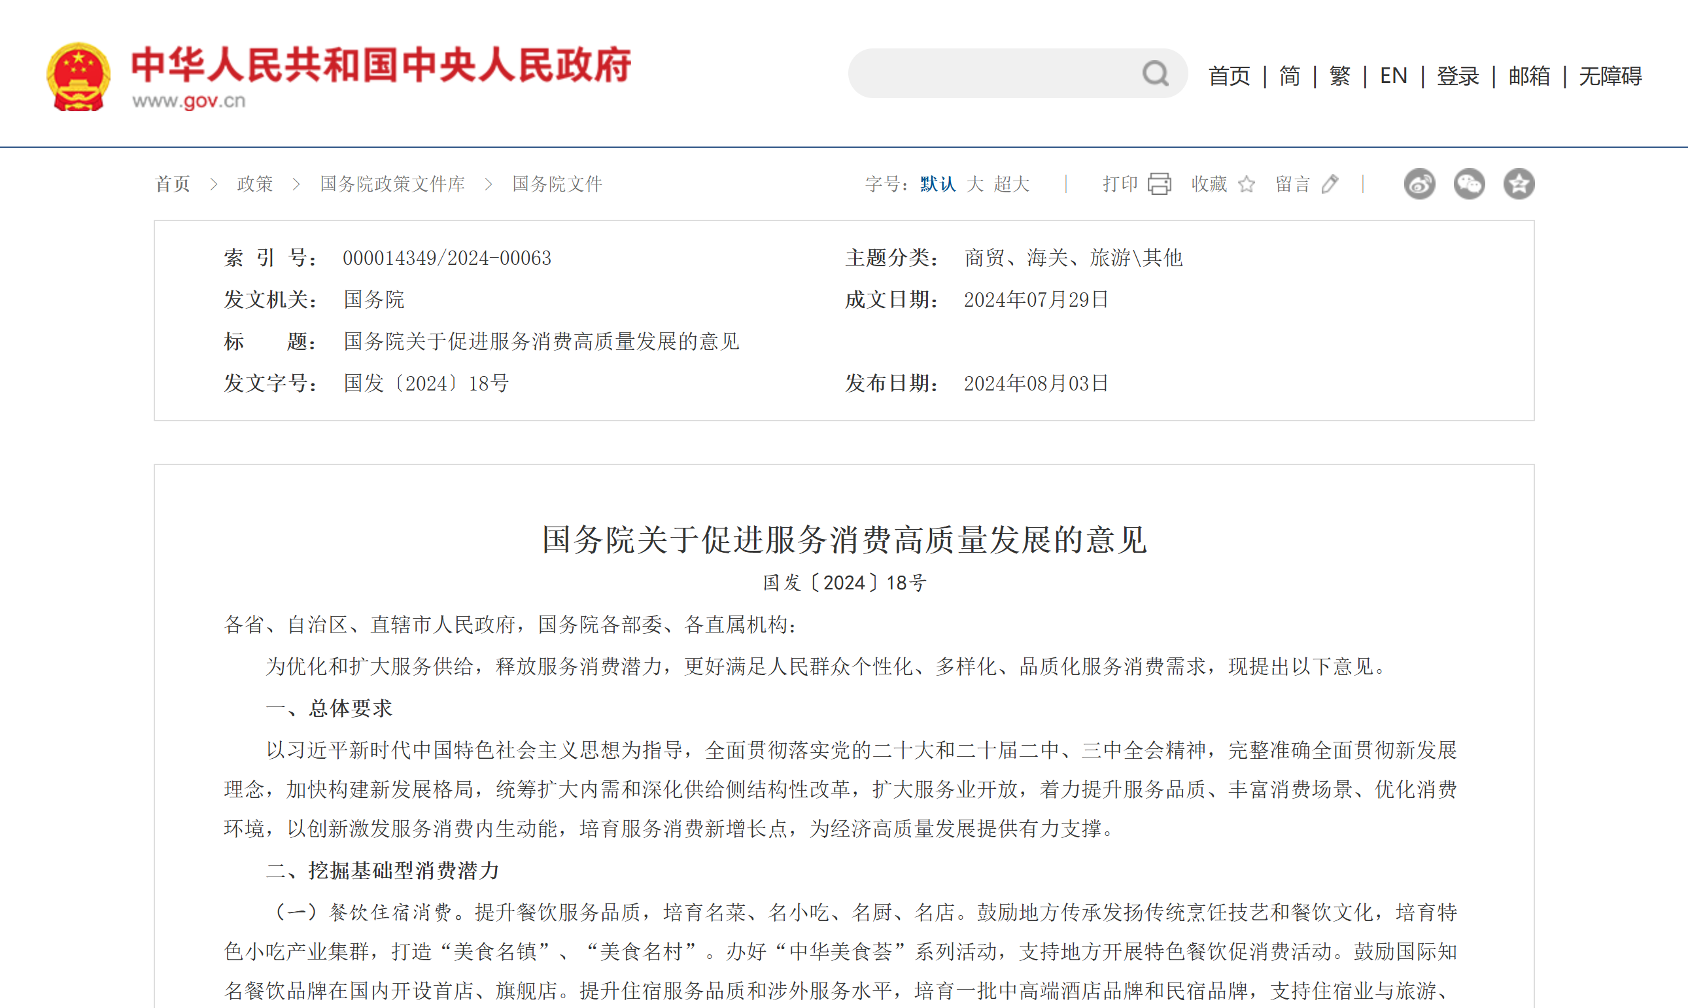The height and width of the screenshot is (1008, 1688).
Task: Switch the site language to EN
Action: coord(1393,76)
